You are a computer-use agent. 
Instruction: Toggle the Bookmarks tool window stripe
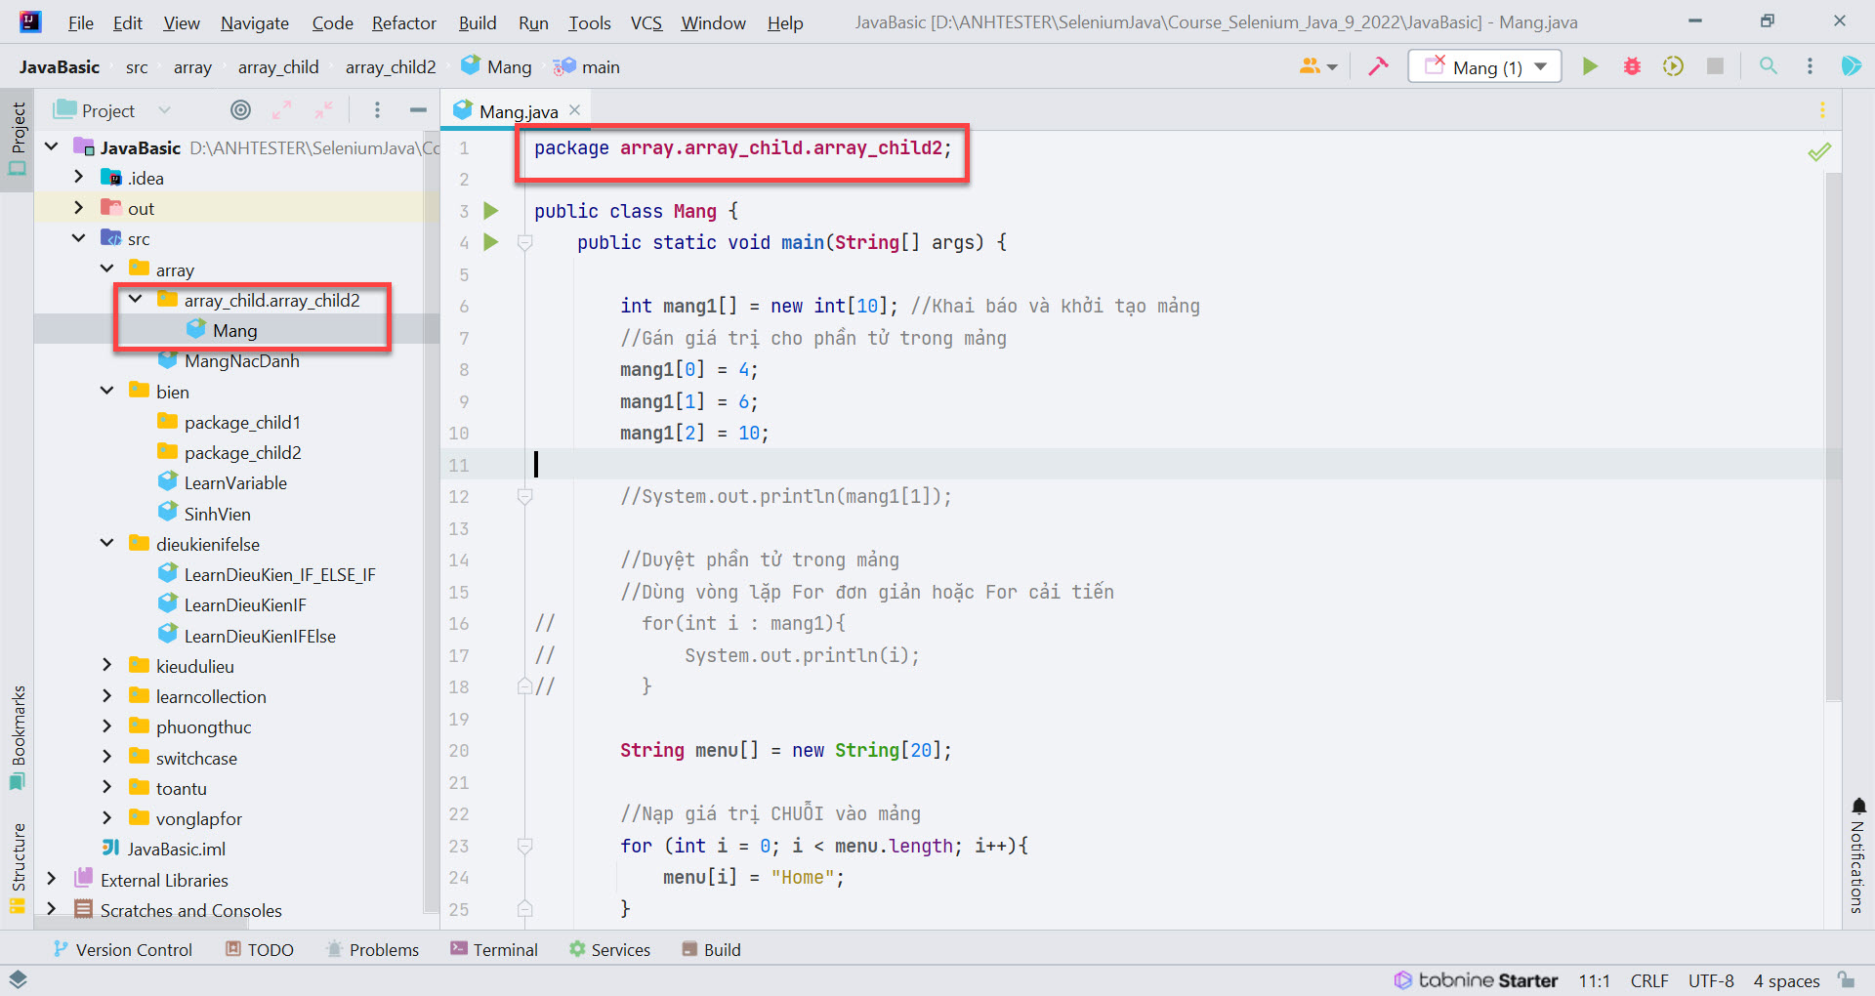(18, 737)
